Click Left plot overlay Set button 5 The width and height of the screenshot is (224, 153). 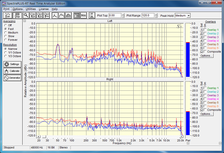pyautogui.click(x=201, y=44)
